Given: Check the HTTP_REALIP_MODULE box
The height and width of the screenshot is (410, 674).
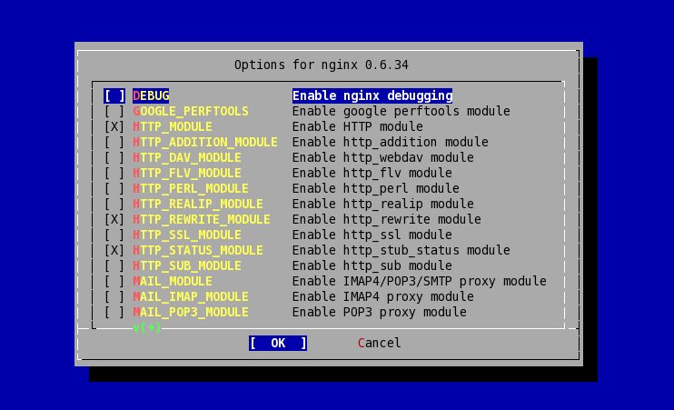Looking at the screenshot, I should coord(114,204).
